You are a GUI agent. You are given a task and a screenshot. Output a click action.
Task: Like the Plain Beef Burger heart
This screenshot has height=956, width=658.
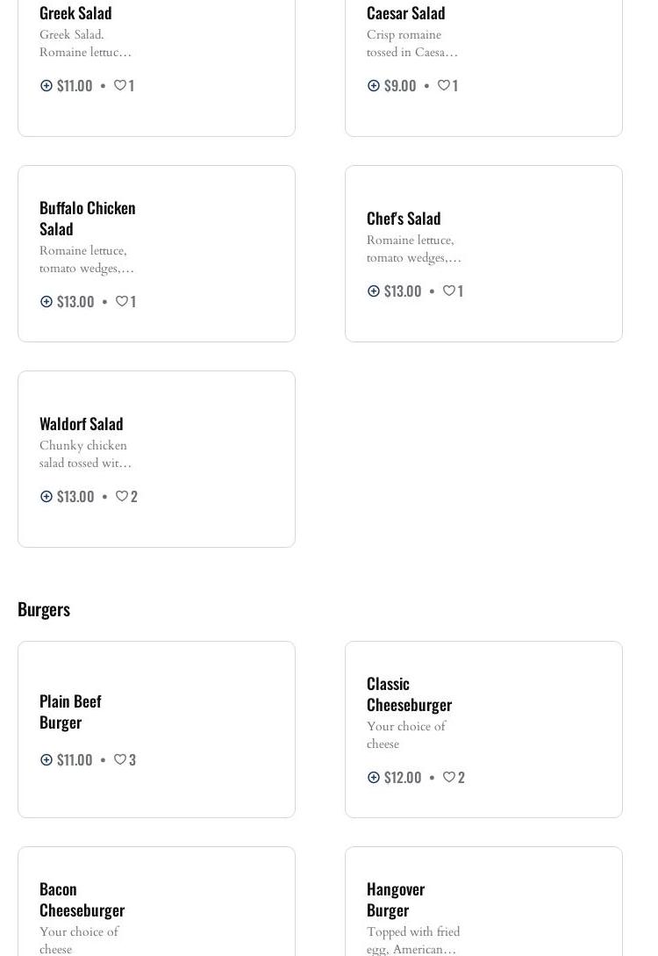120,759
